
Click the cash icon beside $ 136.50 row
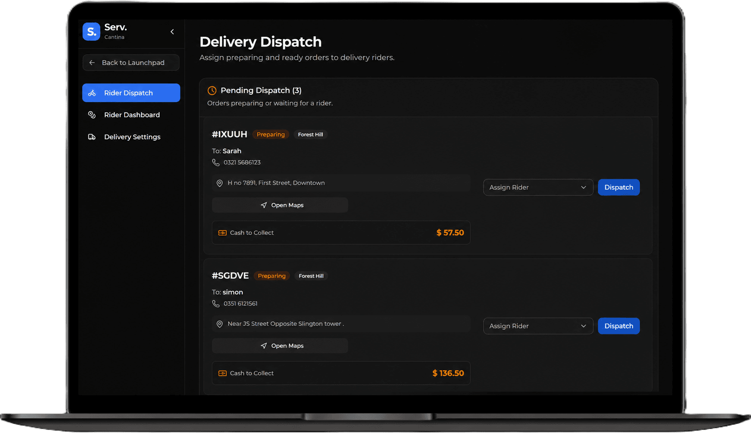click(222, 373)
